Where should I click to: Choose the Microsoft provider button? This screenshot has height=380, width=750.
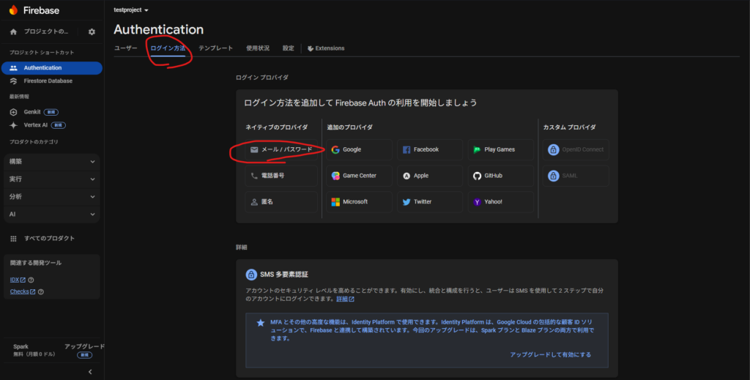359,201
